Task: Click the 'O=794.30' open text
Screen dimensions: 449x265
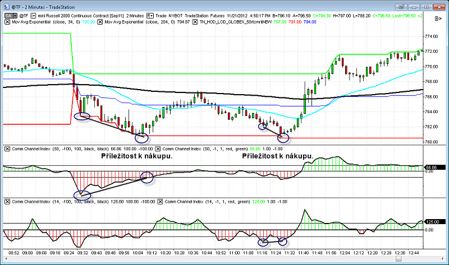Action: 322,16
